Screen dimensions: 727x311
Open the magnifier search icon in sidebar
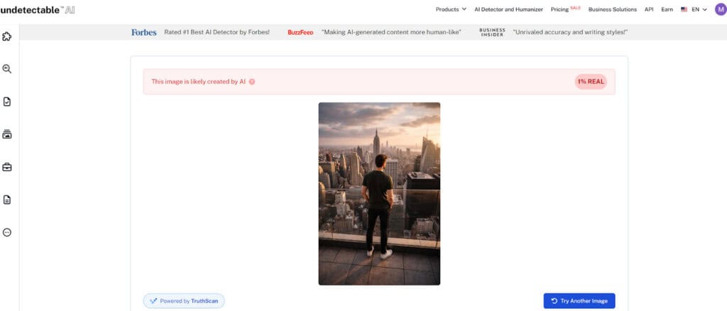coord(7,69)
